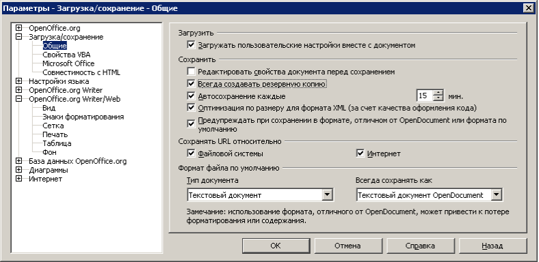Click the autosave minutes input field
Viewport: 539px width, 262px height.
425,96
